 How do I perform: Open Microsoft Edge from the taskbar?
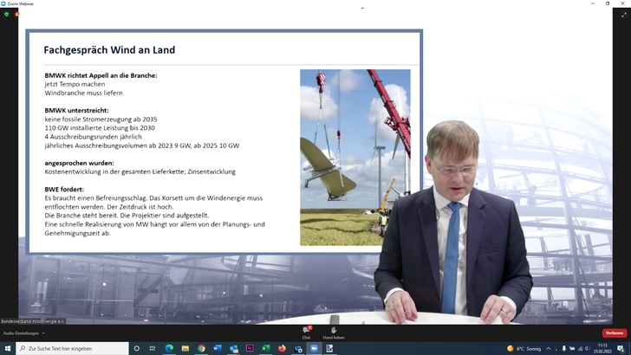point(169,348)
